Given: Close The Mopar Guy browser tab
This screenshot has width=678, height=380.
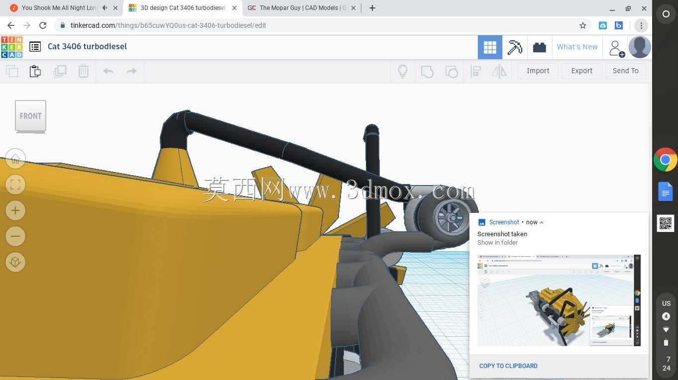Looking at the screenshot, I should 354,8.
